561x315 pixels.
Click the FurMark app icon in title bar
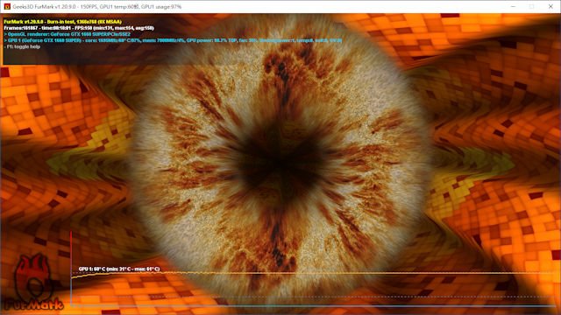(x=7, y=6)
